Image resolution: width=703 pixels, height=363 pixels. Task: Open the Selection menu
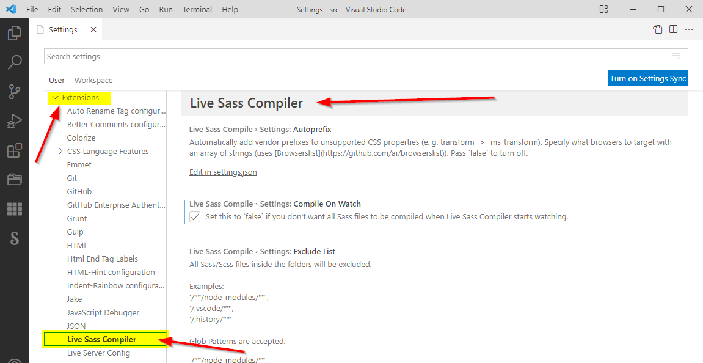click(87, 9)
